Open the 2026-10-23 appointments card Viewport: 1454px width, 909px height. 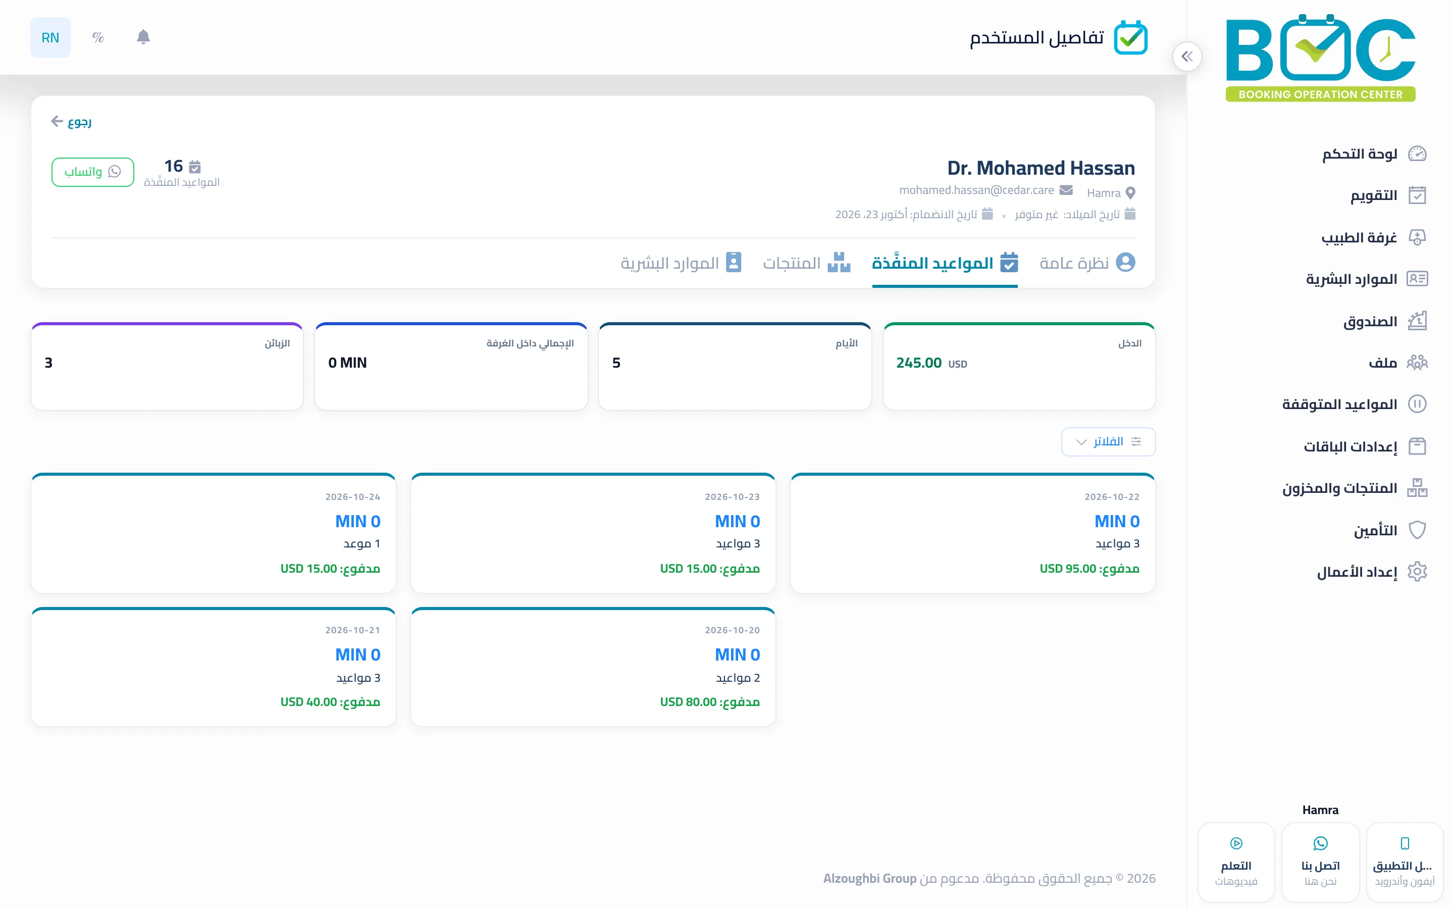(592, 533)
